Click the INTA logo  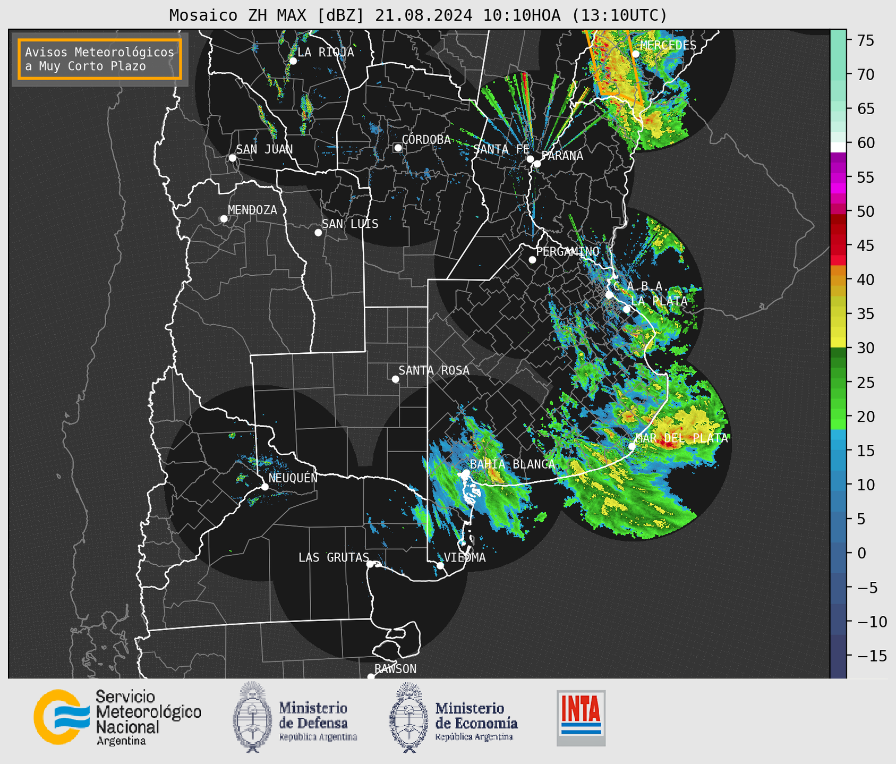click(581, 718)
